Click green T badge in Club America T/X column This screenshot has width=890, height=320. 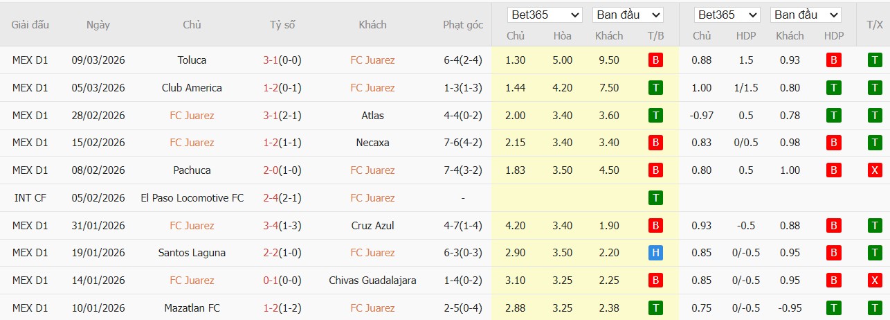pyautogui.click(x=875, y=88)
